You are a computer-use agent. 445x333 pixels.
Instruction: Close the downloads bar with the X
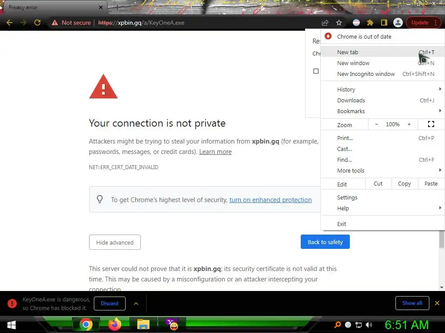(437, 303)
